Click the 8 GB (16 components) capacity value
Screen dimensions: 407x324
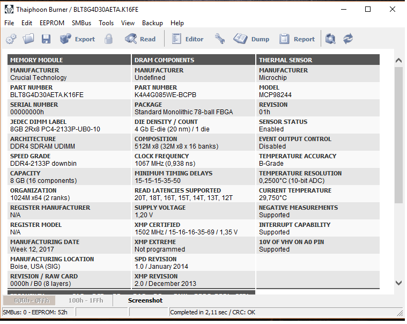(43, 180)
